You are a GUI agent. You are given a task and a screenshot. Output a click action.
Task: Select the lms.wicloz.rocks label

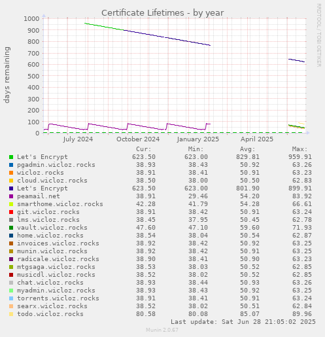48,220
